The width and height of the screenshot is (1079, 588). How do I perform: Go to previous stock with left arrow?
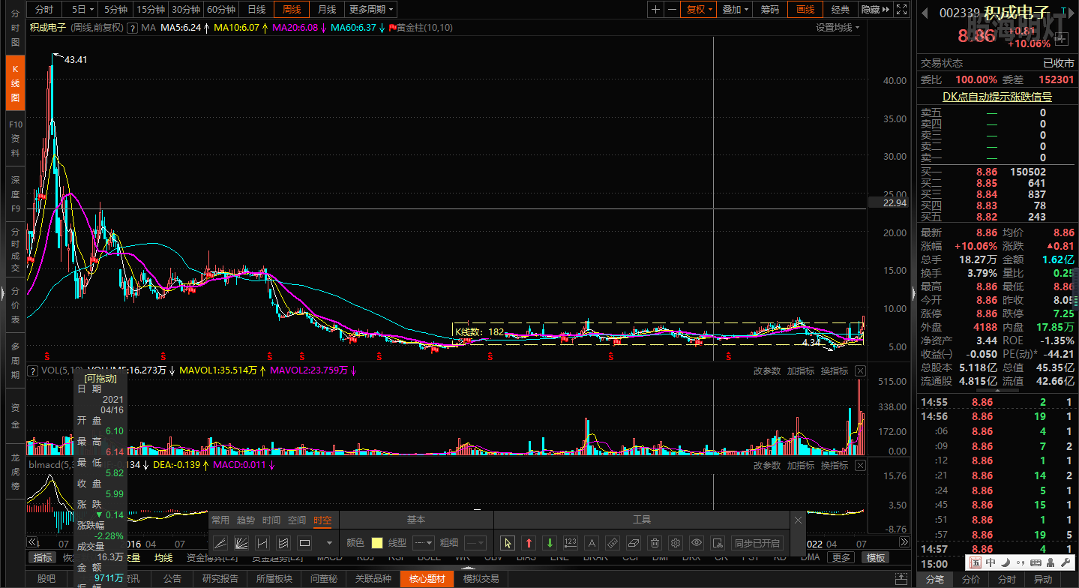tap(925, 13)
